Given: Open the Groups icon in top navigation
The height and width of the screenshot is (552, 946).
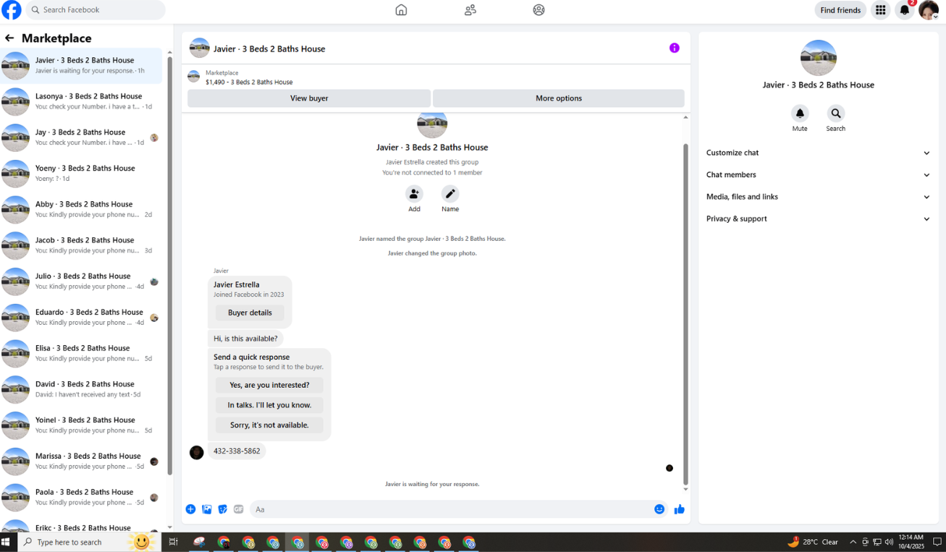Looking at the screenshot, I should pos(539,10).
